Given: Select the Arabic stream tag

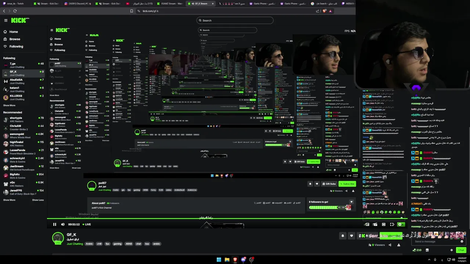Looking at the screenshot, I should (89, 244).
